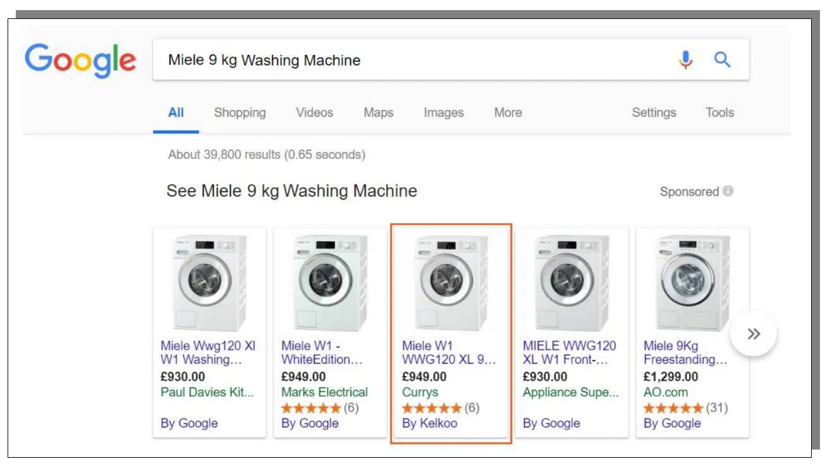
Task: Open search Tools
Action: point(720,113)
